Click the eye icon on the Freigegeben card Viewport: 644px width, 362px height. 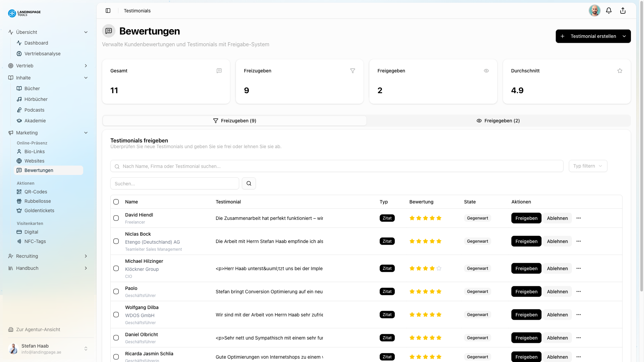(486, 71)
